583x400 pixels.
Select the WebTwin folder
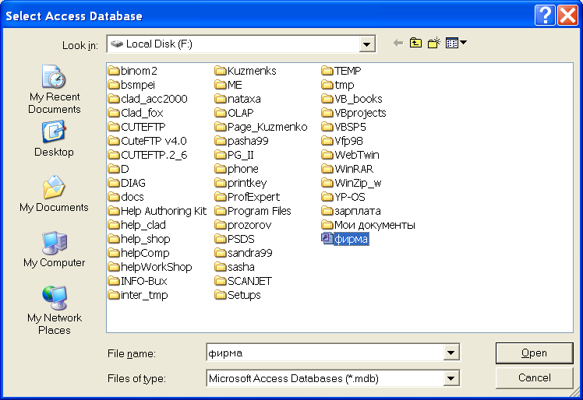[350, 155]
